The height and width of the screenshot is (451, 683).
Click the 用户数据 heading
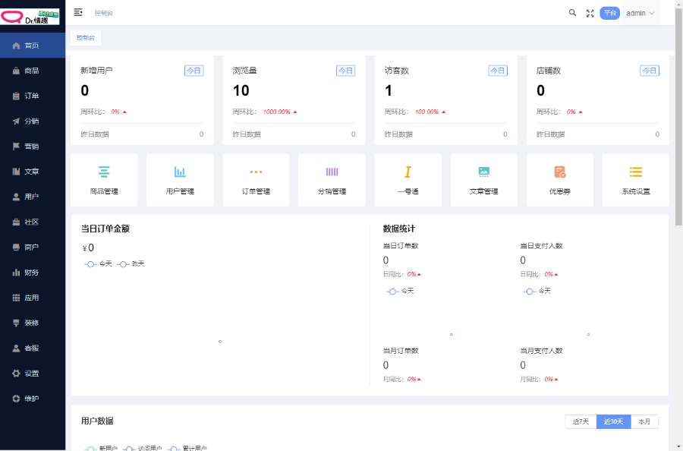(x=97, y=421)
